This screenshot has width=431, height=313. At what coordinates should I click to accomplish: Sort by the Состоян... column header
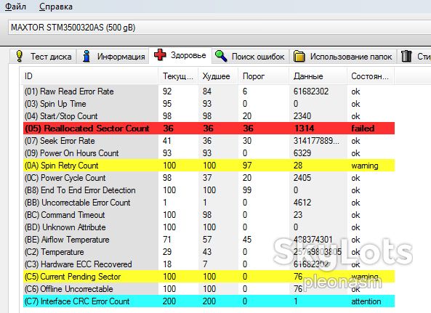(x=371, y=76)
